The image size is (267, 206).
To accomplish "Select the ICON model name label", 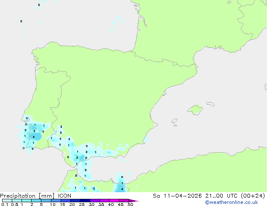I will pyautogui.click(x=64, y=196).
